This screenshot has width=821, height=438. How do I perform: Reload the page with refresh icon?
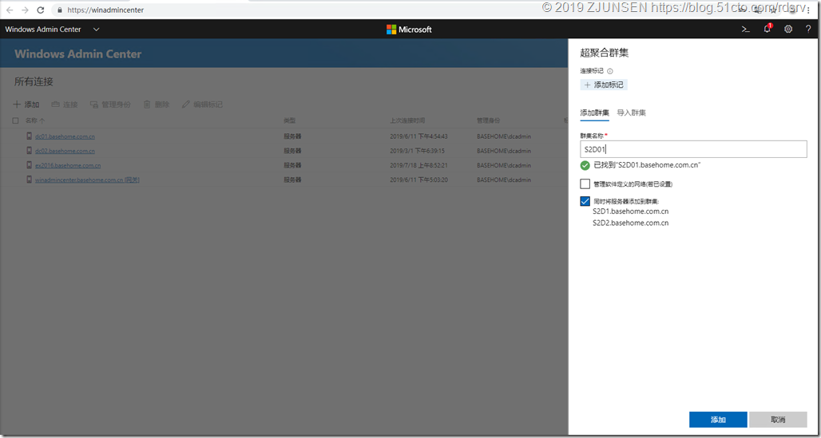40,10
